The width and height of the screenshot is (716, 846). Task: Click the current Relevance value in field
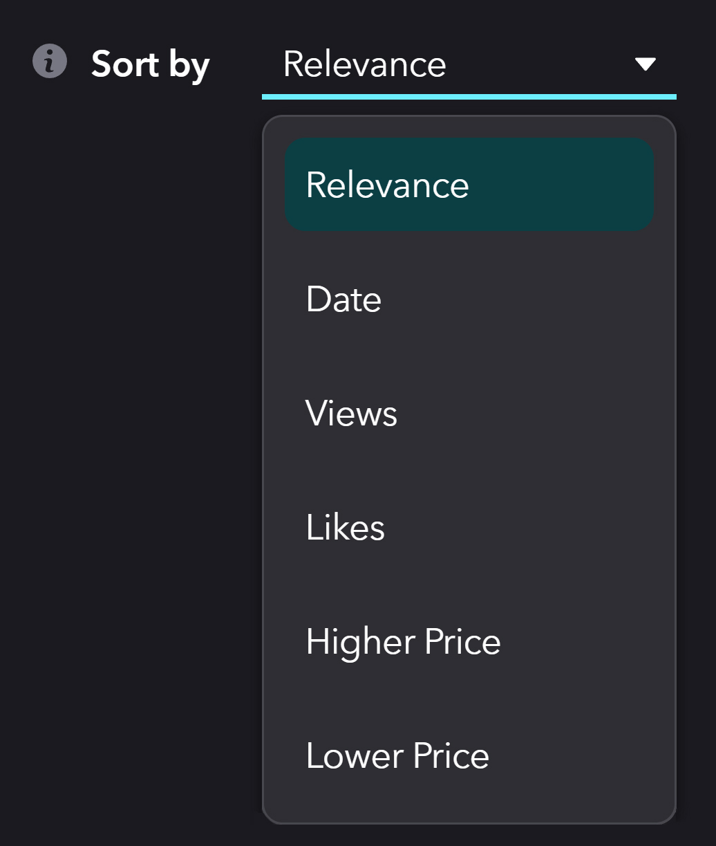click(364, 64)
